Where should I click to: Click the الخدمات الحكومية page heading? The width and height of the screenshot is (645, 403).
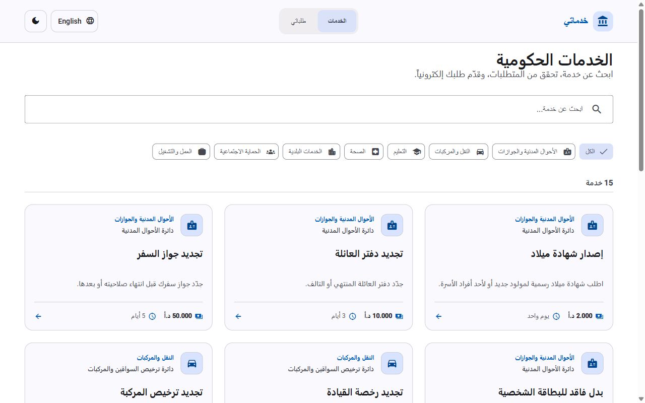[x=554, y=60]
